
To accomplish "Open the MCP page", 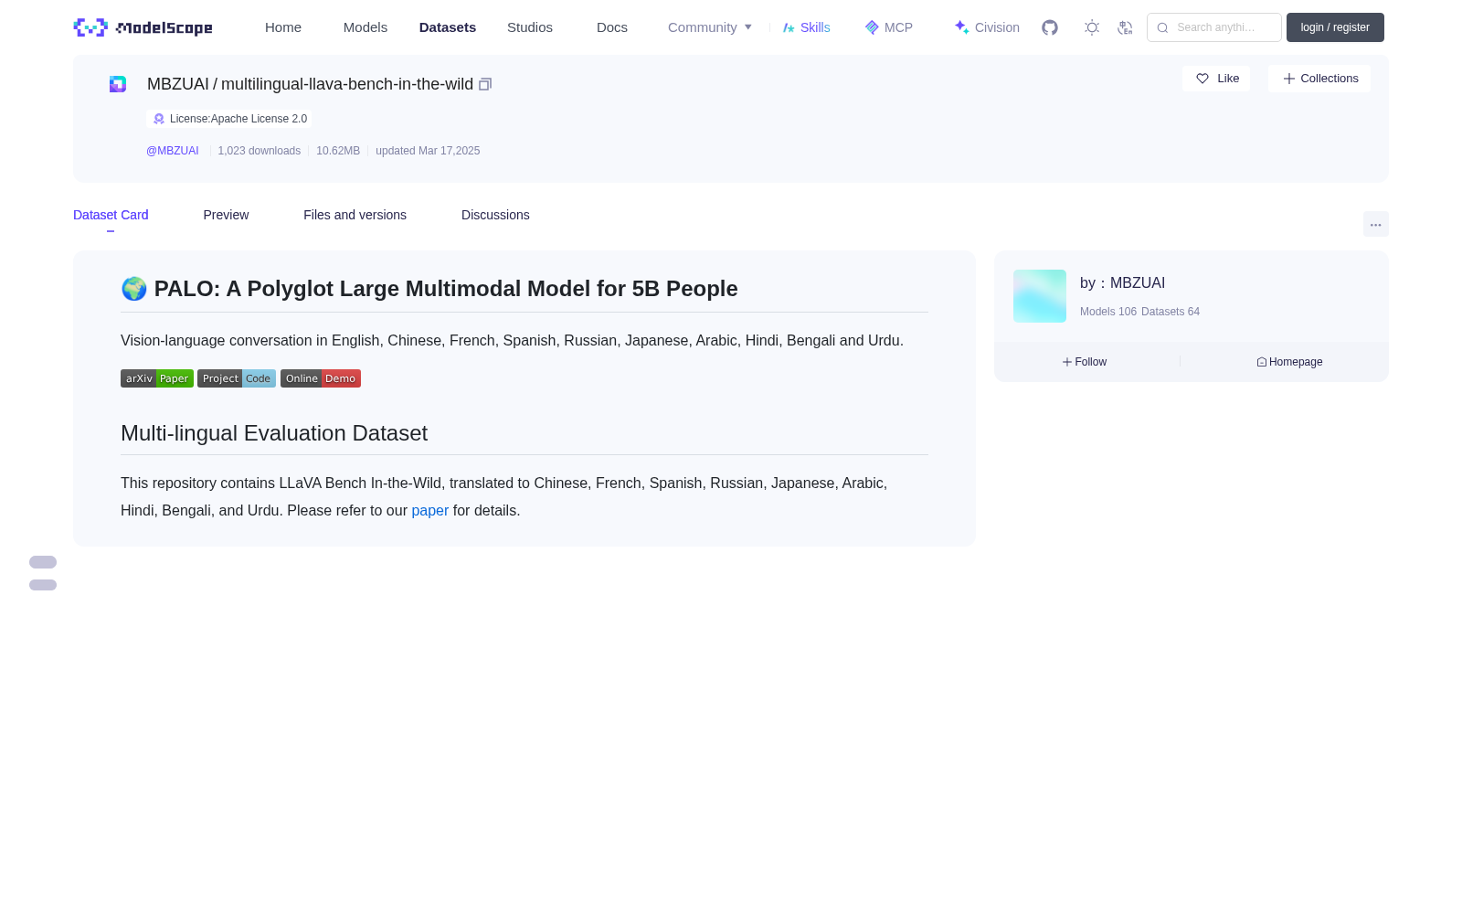I will 889,27.
